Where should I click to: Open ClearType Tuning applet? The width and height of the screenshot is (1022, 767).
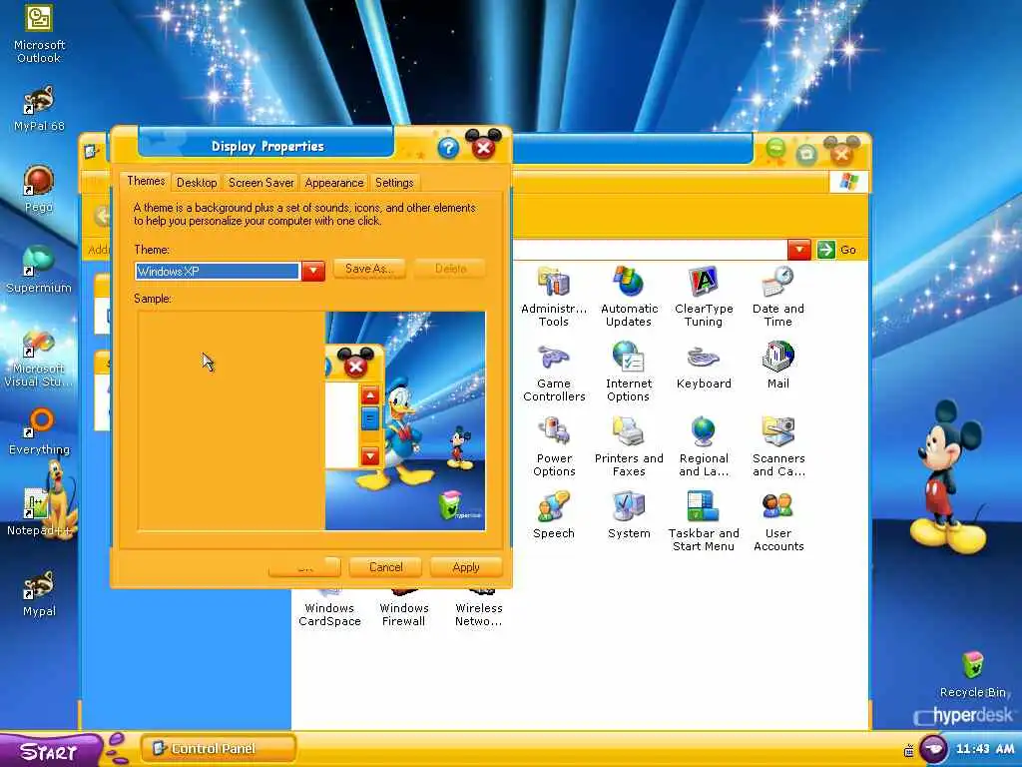click(x=704, y=296)
